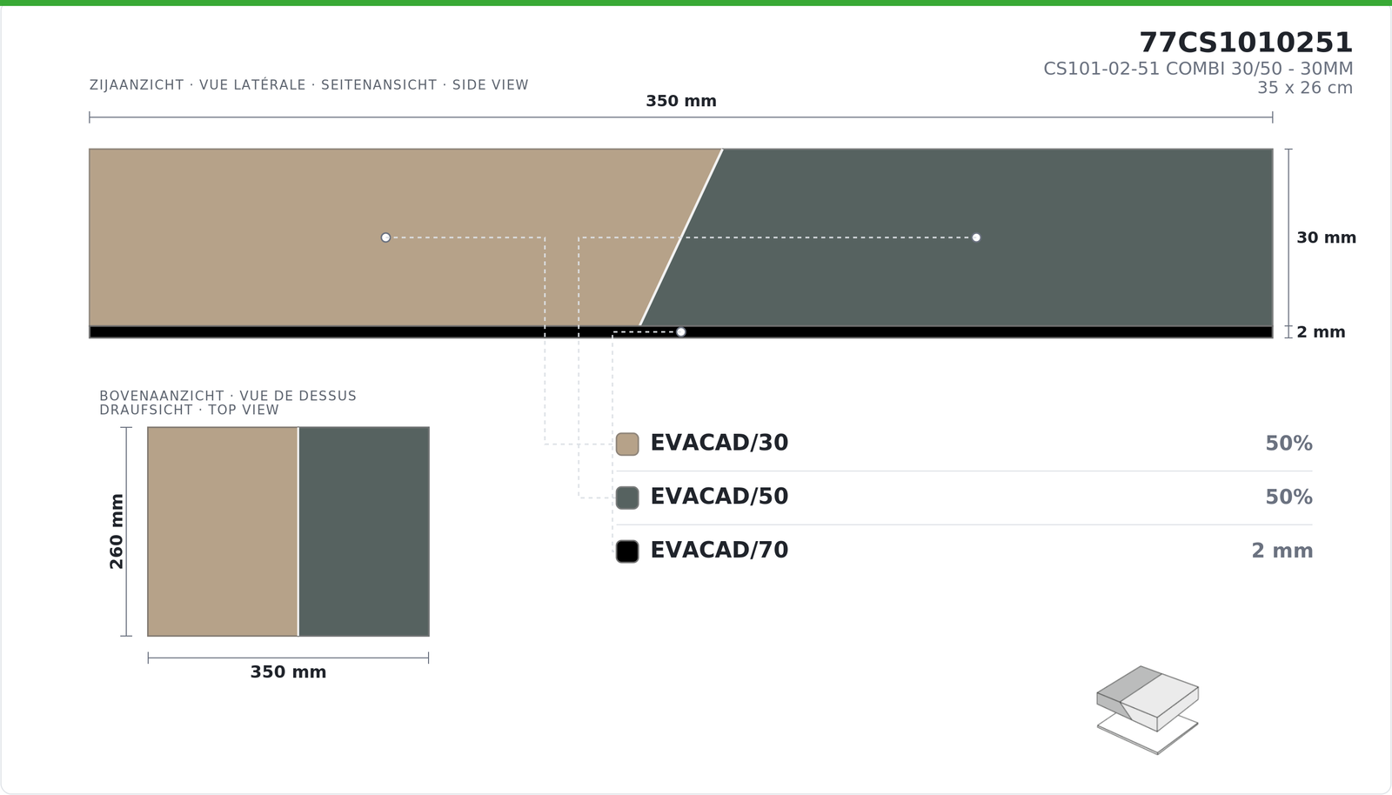Click the subtitle CS101-02-51 COMBI 30/50 - 30MM
The image size is (1392, 795).
(x=1198, y=69)
